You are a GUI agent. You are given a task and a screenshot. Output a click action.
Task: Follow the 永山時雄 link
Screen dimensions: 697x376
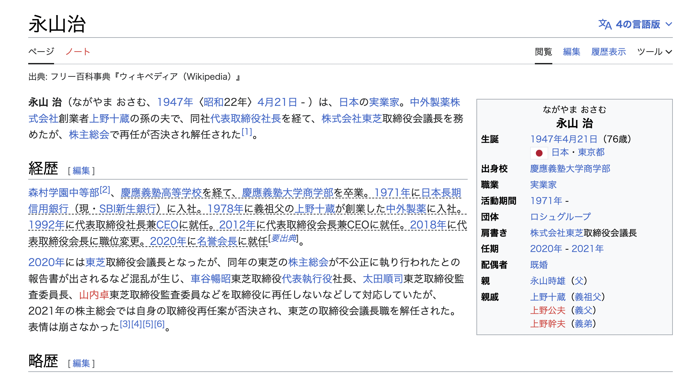pos(548,281)
